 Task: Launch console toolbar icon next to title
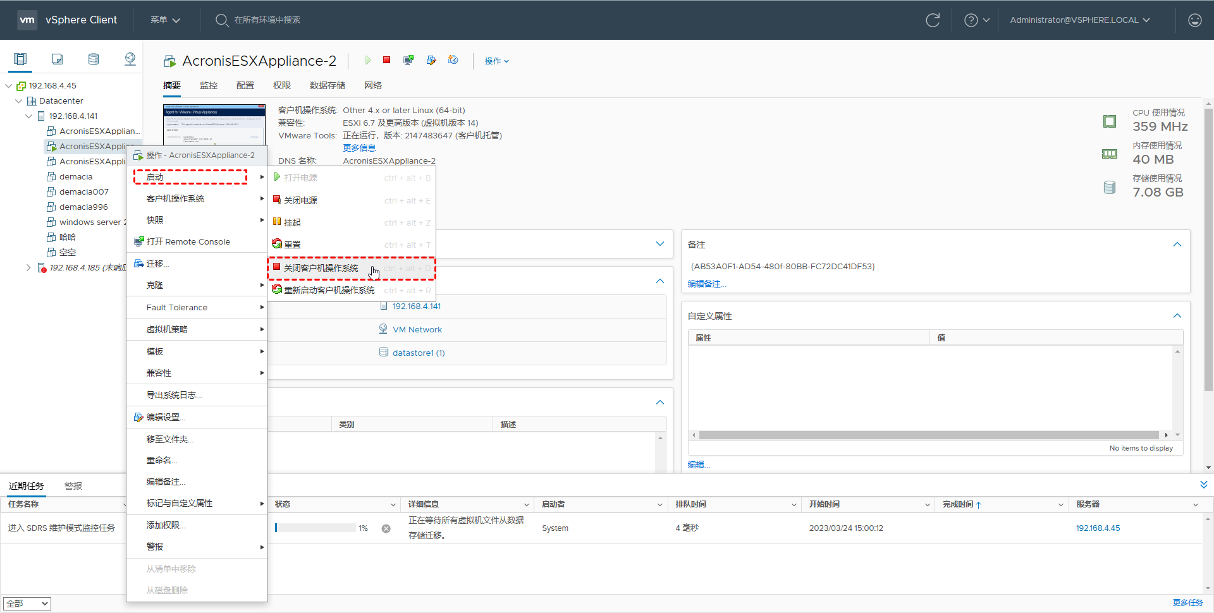408,60
